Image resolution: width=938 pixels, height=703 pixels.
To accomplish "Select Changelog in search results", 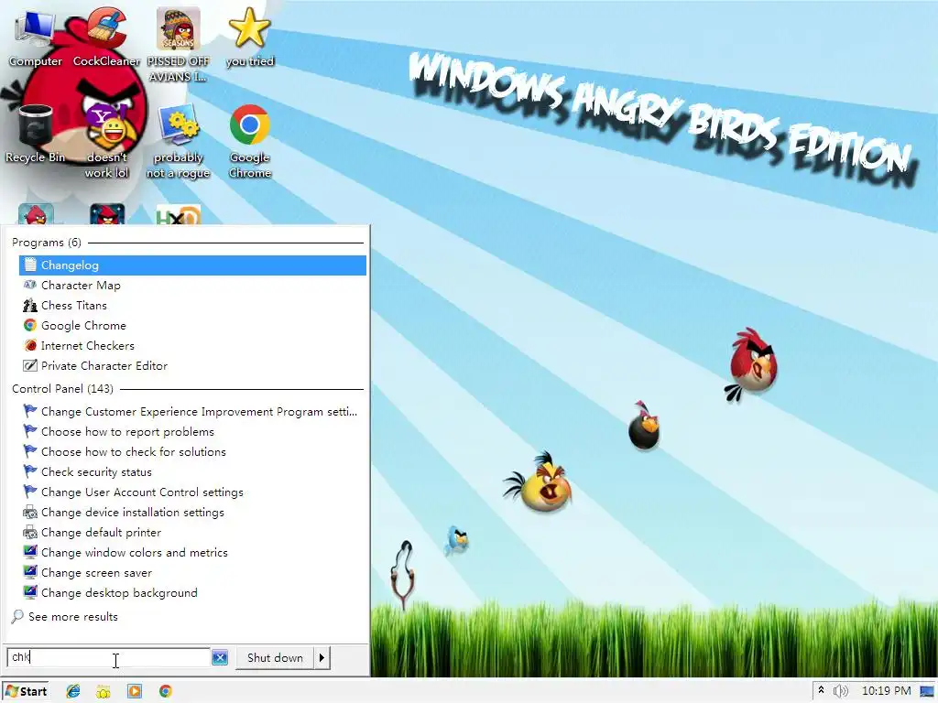I will 192,265.
